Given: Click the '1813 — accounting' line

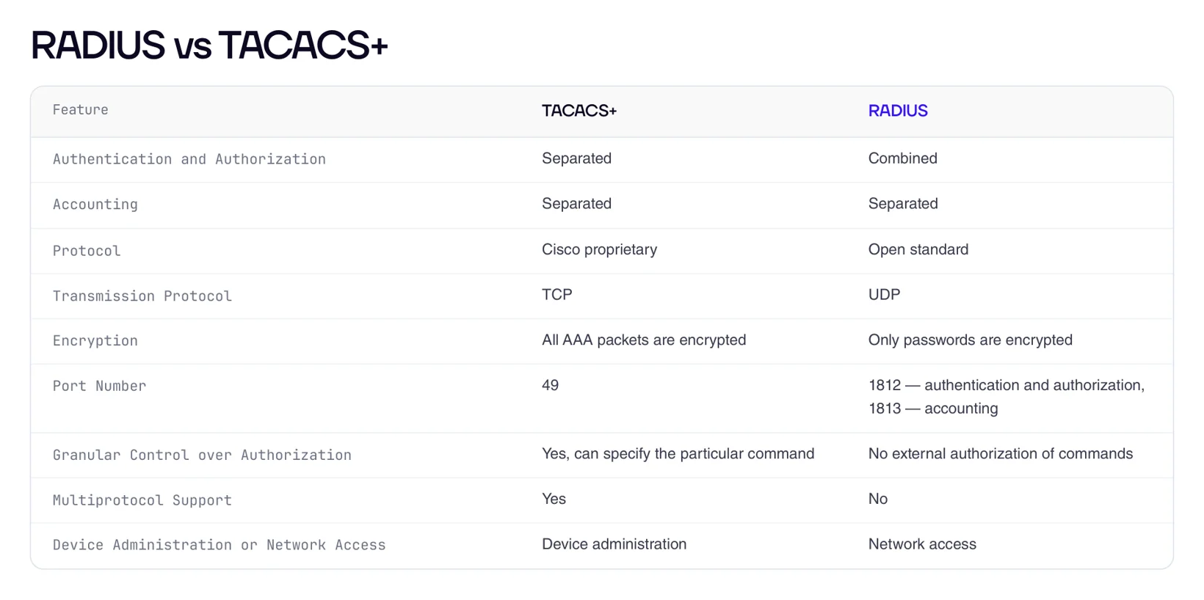Looking at the screenshot, I should [933, 409].
